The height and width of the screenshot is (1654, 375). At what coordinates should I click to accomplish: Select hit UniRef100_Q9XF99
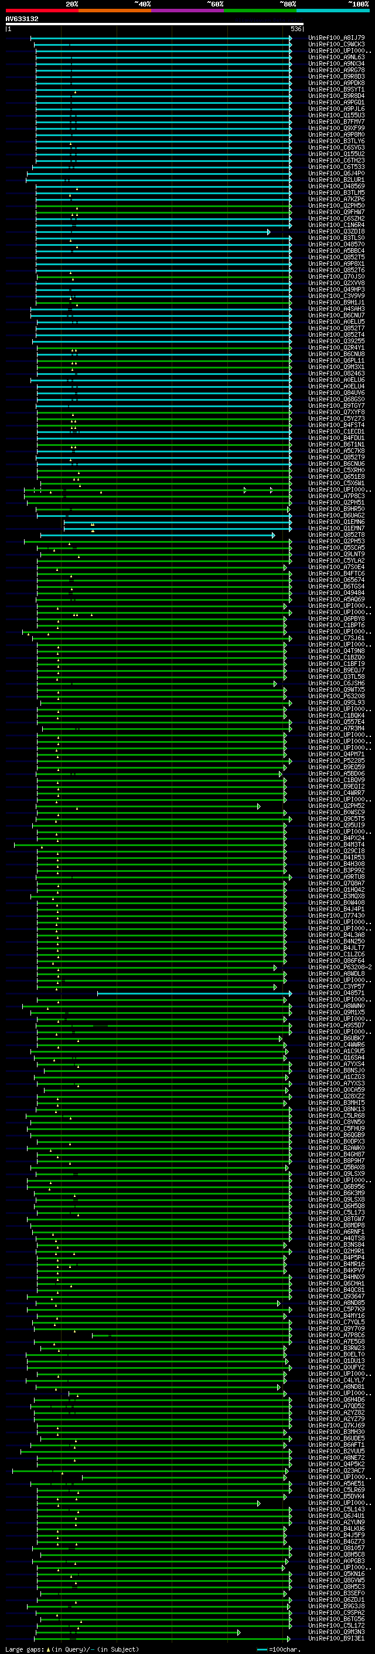[x=336, y=128]
